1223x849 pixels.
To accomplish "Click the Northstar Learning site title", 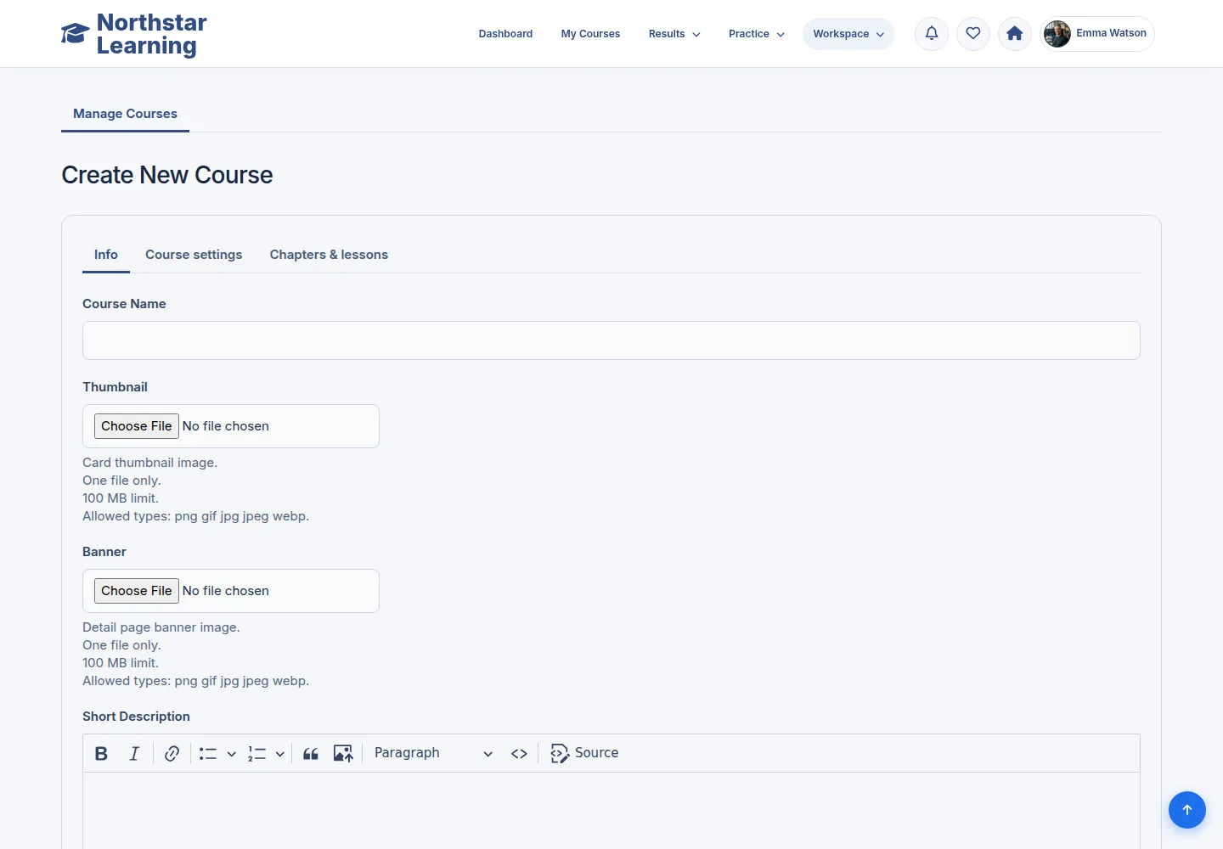I will pyautogui.click(x=152, y=34).
